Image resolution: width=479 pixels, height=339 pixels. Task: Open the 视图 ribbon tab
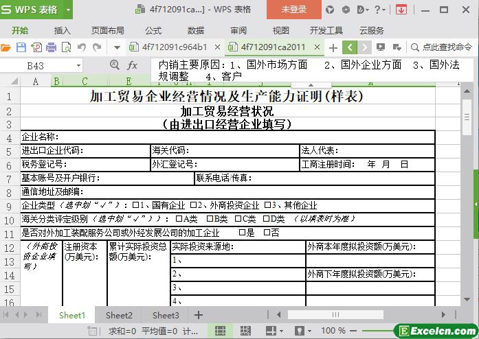[281, 30]
